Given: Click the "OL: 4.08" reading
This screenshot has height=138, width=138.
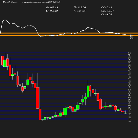Looking at the screenshot, I should click(107, 14).
